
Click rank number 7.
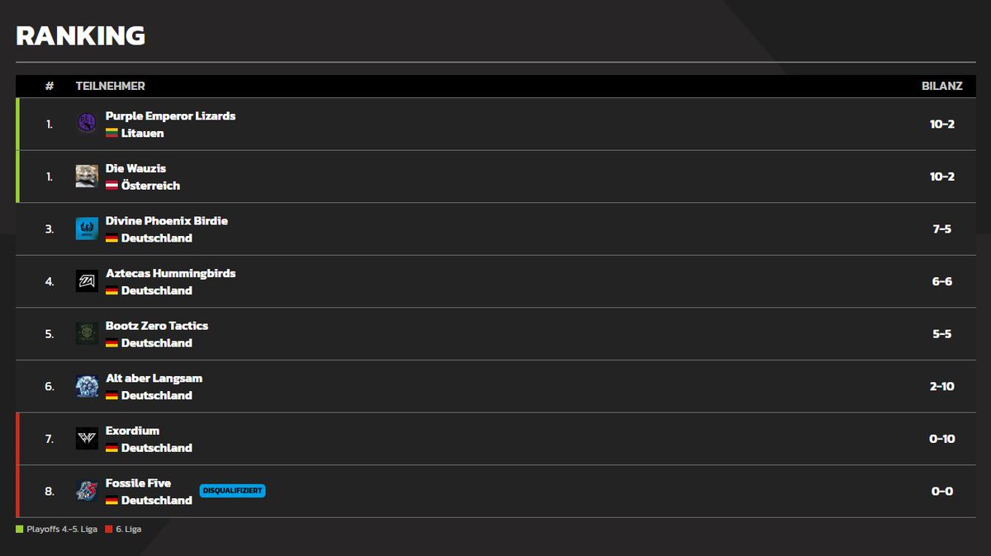(x=50, y=439)
